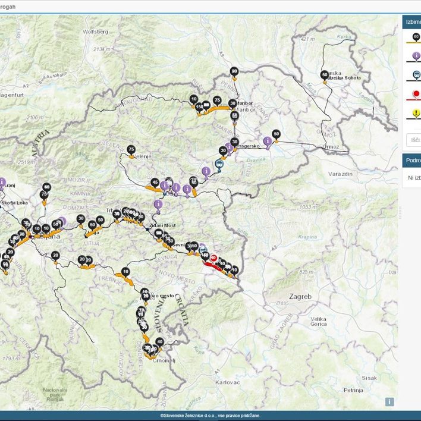Click the purple info marker east of Pragersko
Viewport: 421px width, 421px height.
click(268, 141)
